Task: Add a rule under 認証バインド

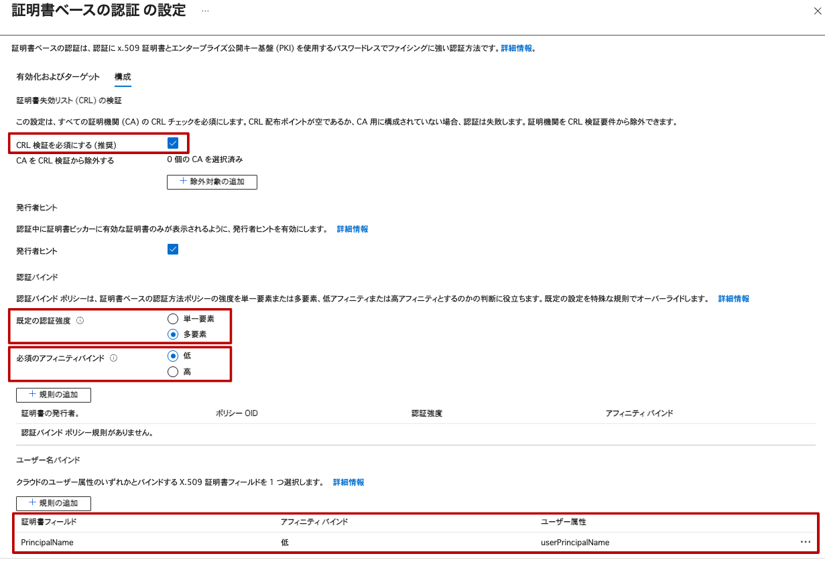Action: point(54,395)
